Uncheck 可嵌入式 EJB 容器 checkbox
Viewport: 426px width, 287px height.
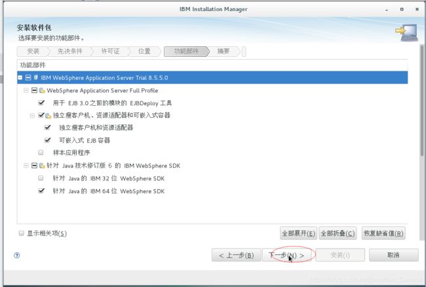(x=48, y=140)
